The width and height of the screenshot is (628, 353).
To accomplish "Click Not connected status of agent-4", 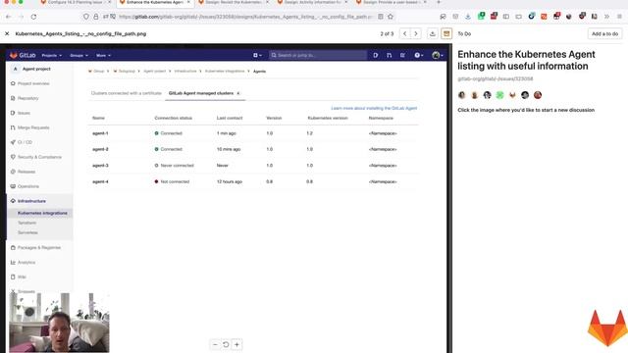I will pyautogui.click(x=172, y=181).
